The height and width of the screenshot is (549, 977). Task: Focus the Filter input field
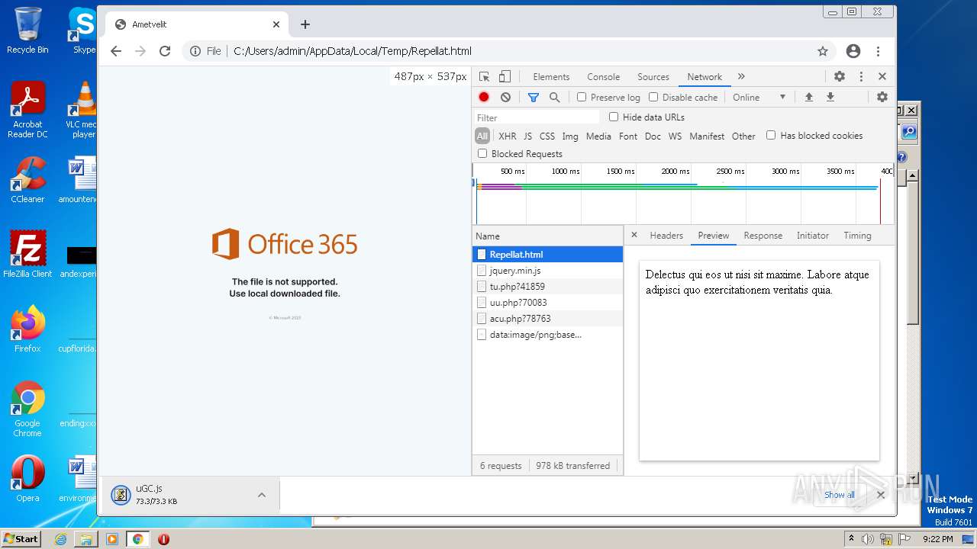[x=537, y=117]
